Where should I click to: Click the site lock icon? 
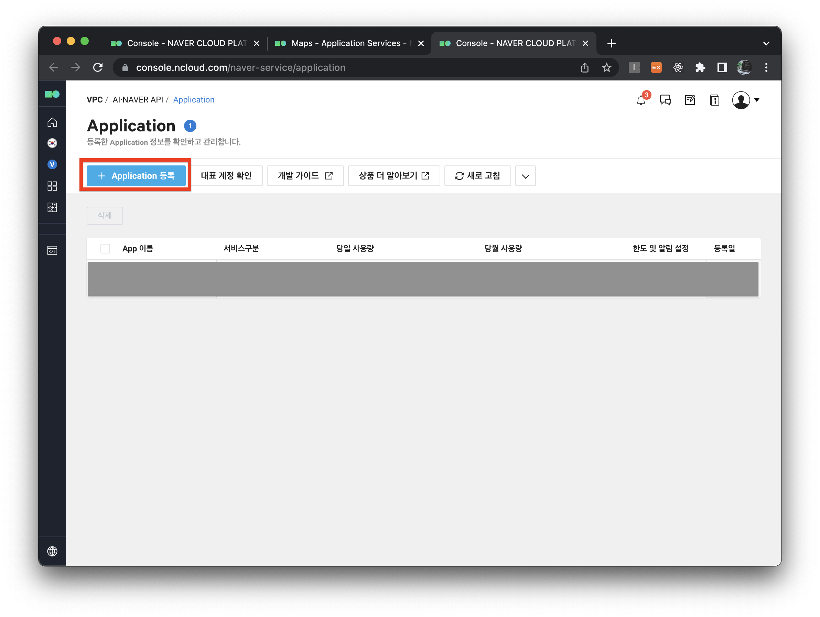click(x=125, y=67)
